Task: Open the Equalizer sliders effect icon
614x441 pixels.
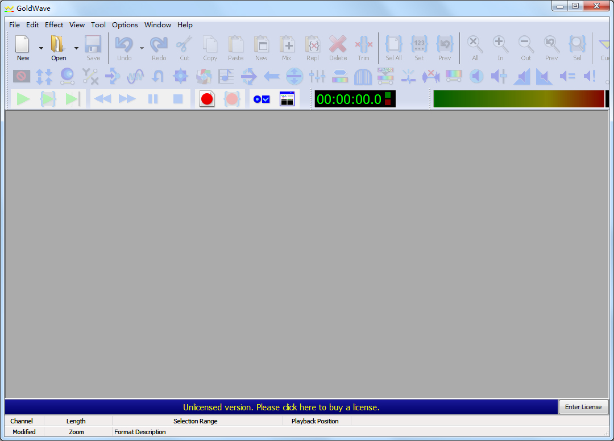Action: 317,76
